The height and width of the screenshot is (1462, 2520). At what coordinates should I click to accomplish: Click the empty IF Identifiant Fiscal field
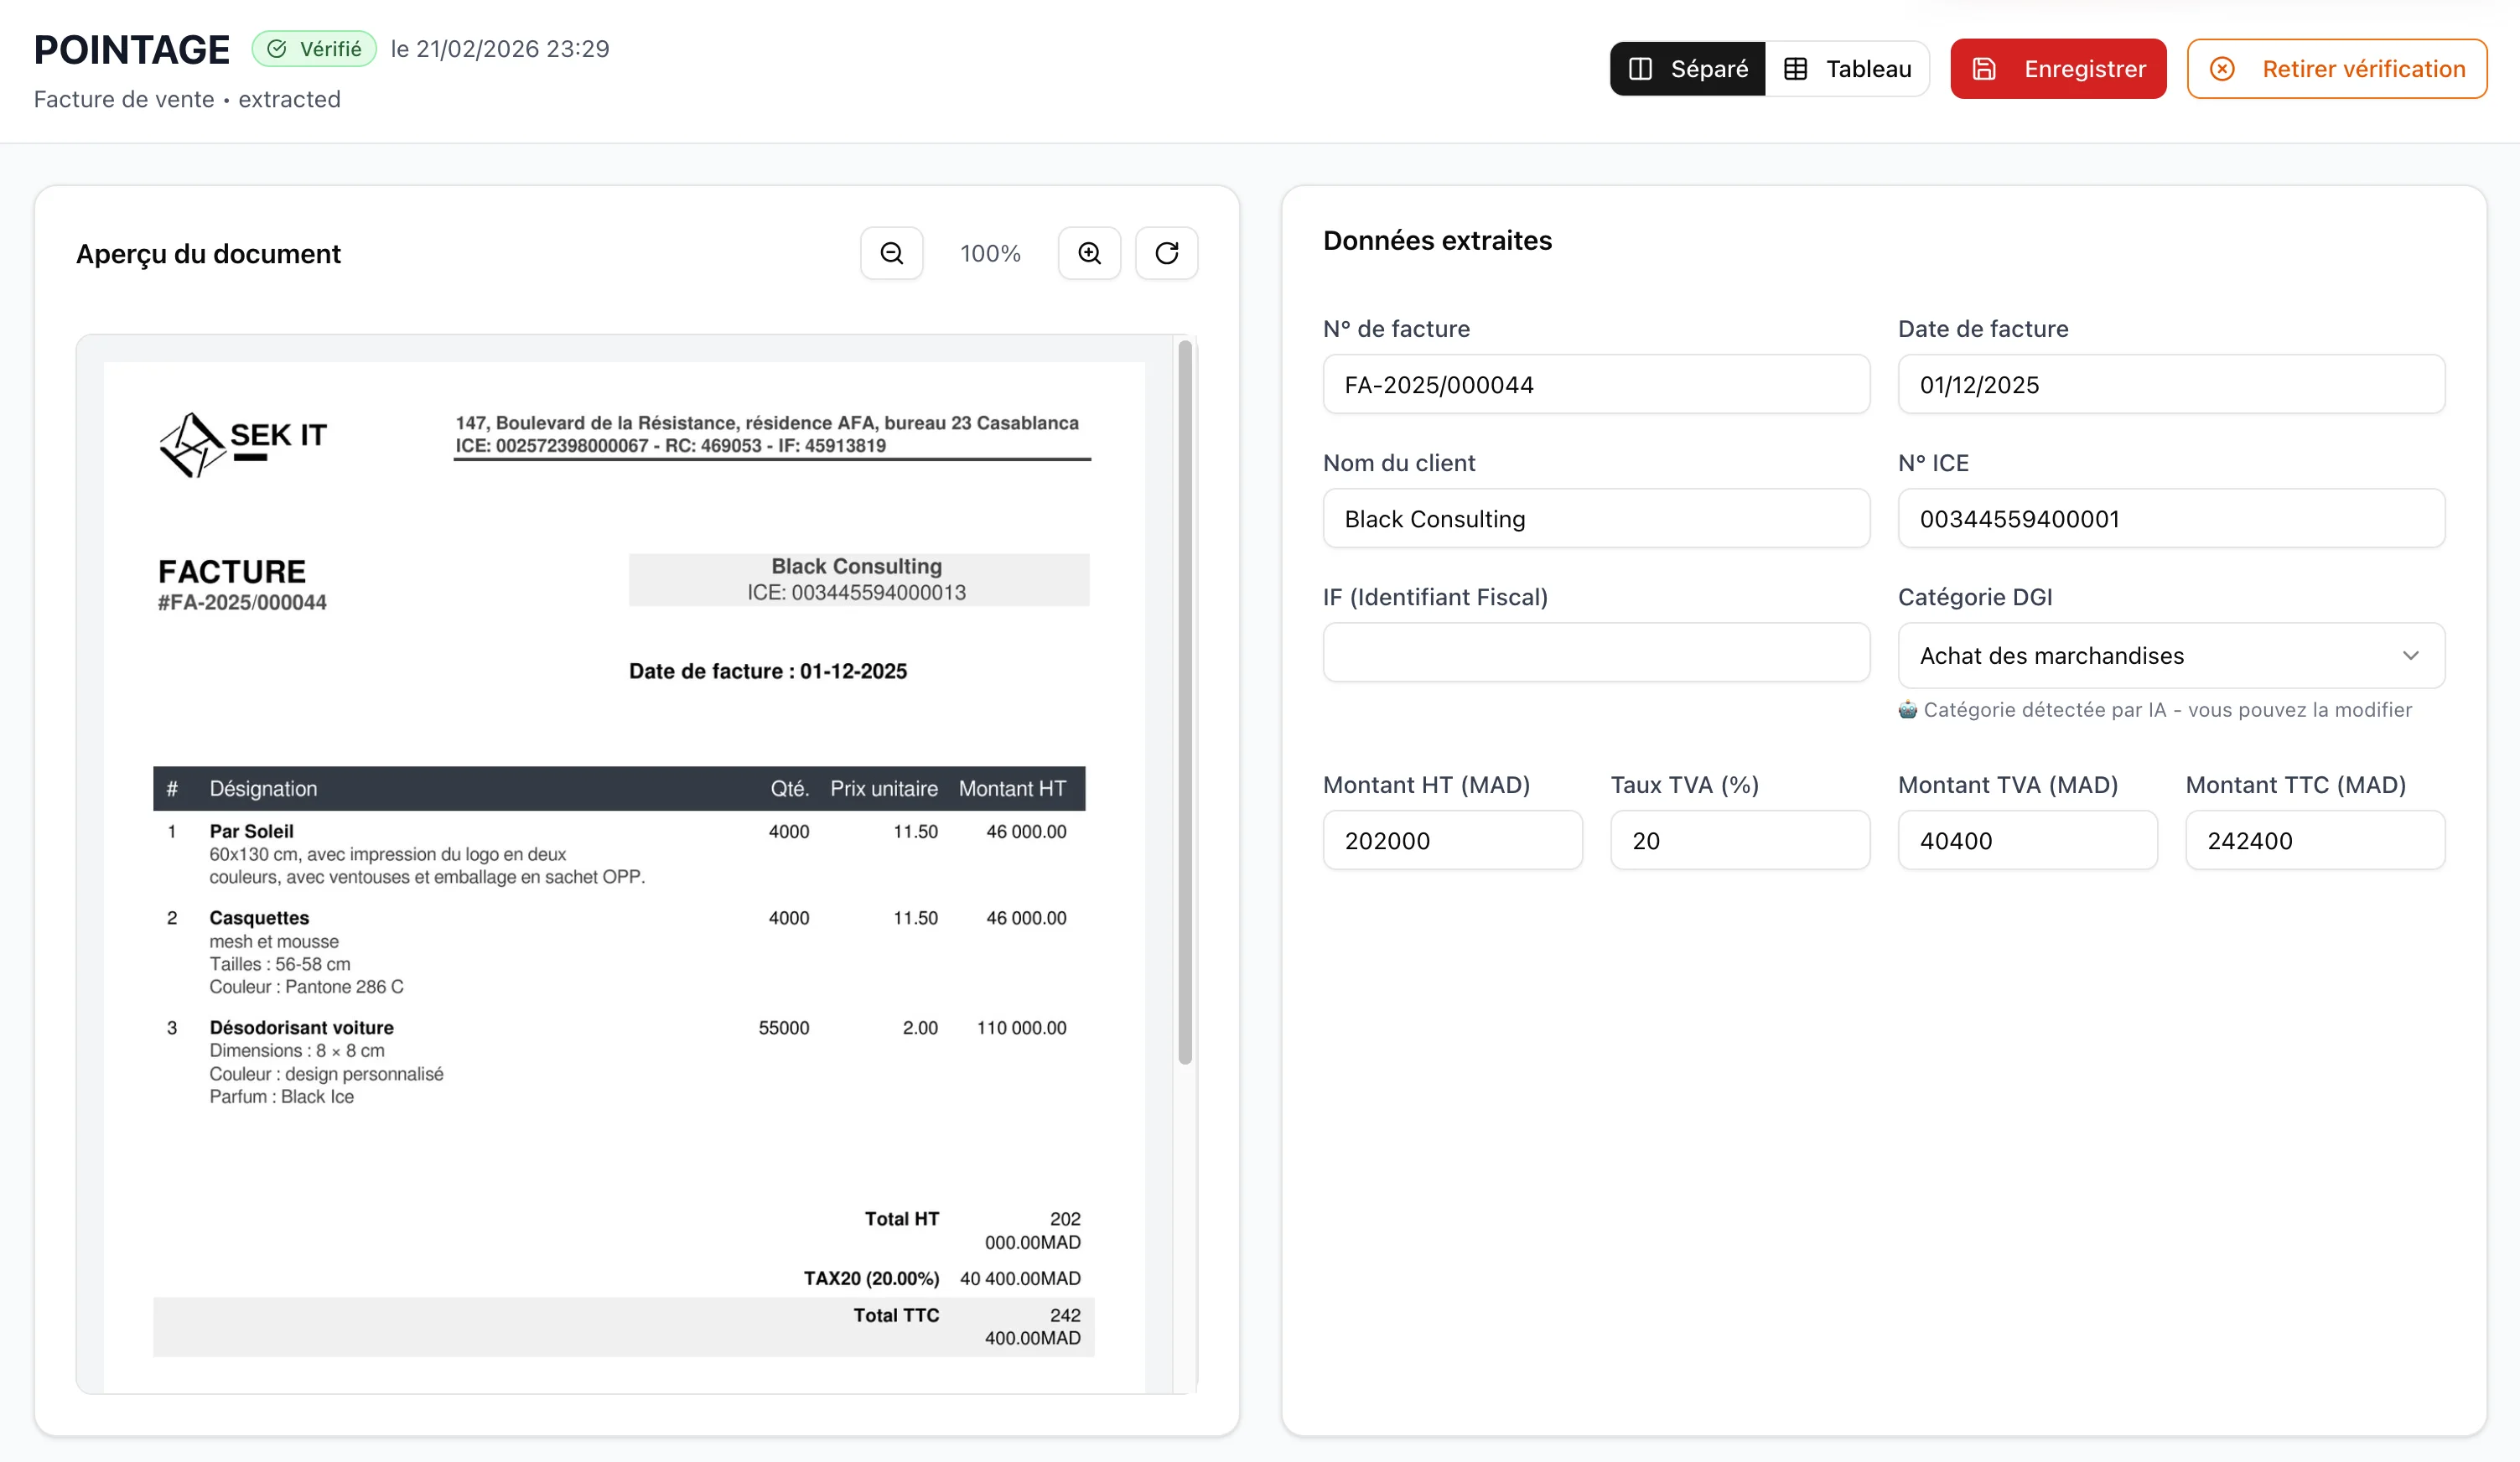click(x=1595, y=652)
